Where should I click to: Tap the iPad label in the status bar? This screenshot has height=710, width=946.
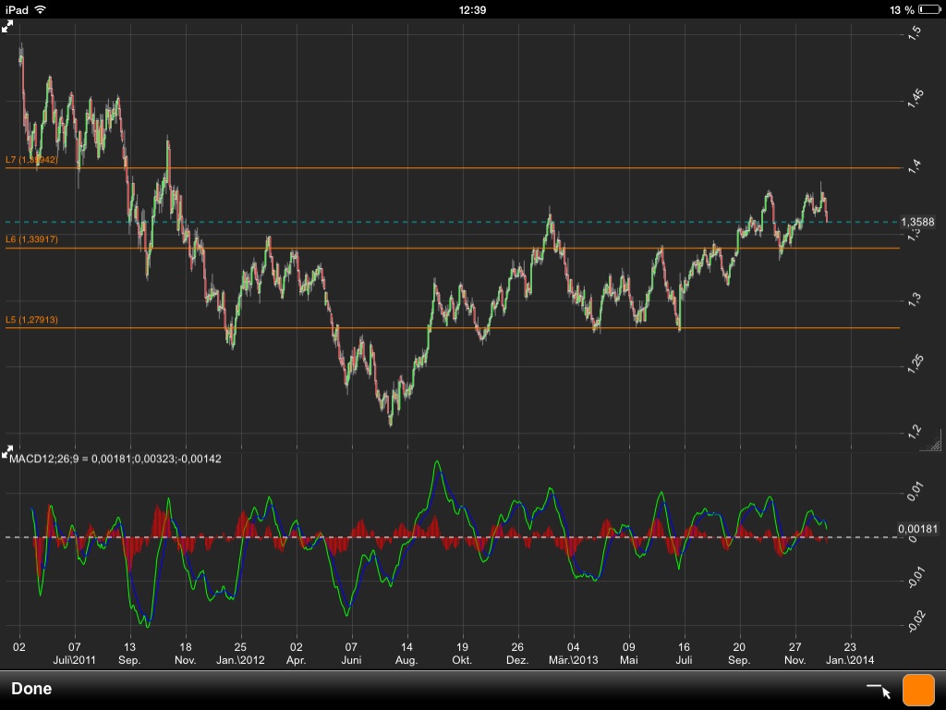click(17, 9)
